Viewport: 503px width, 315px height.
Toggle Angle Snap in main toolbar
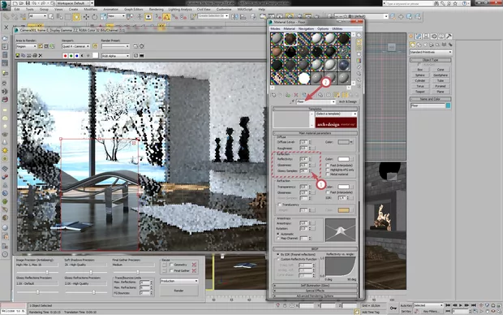[x=166, y=17]
